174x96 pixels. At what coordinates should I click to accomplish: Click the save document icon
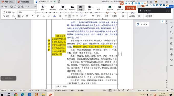12,7
